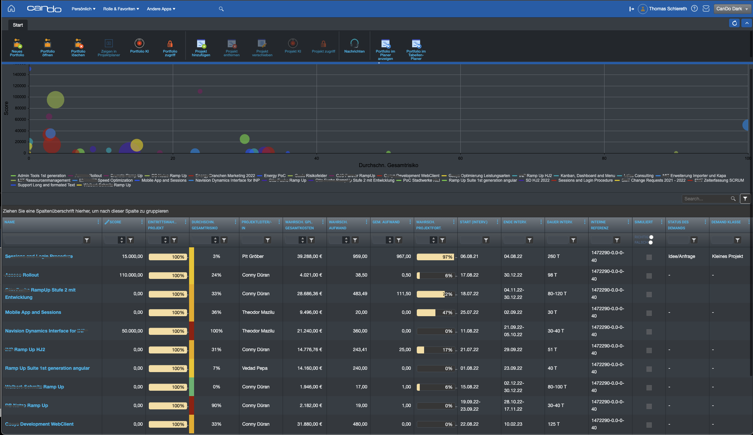The image size is (753, 435).
Task: Open Ramp Up Suite 1st generation angular link
Action: click(x=47, y=368)
